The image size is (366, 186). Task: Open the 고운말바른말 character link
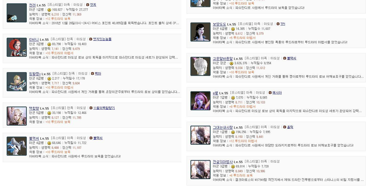tap(223, 59)
